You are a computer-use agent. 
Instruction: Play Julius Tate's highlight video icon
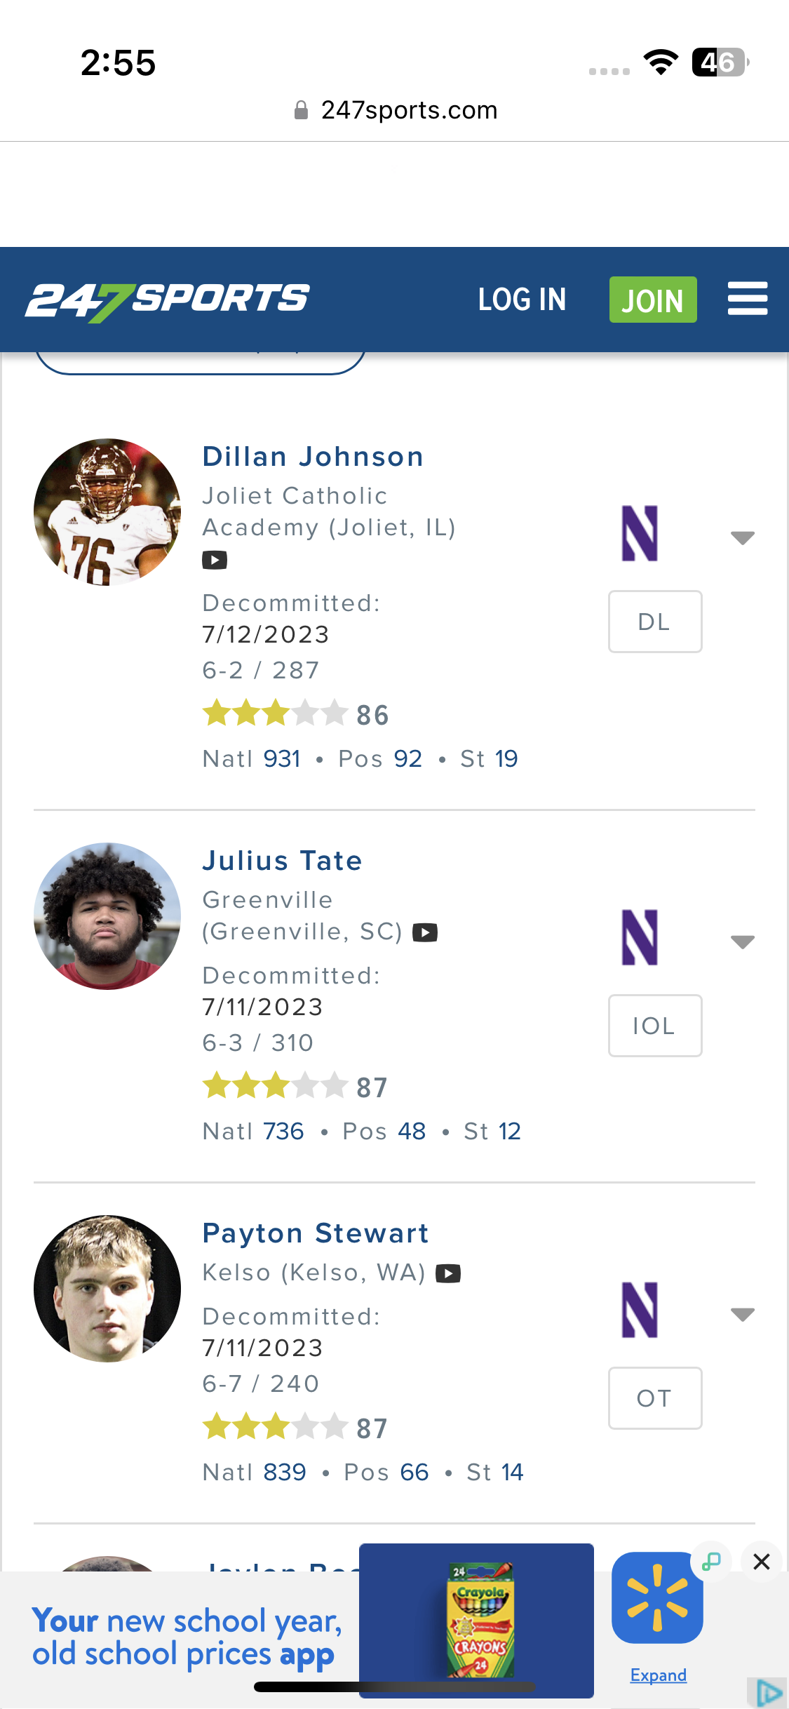pos(425,932)
